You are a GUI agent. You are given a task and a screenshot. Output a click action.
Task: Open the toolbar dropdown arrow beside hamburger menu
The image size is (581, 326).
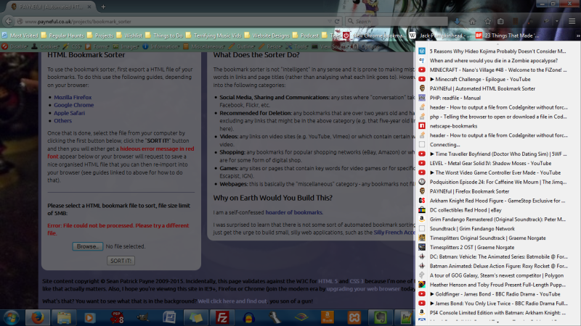(556, 22)
